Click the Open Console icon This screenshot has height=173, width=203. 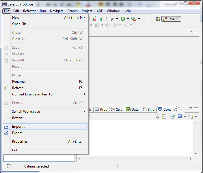click(x=191, y=116)
